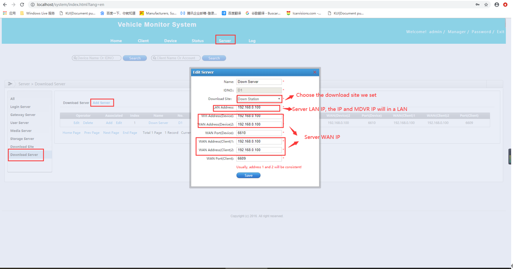The height and width of the screenshot is (269, 513).
Task: Go to Next Page of the table
Action: [x=111, y=133]
